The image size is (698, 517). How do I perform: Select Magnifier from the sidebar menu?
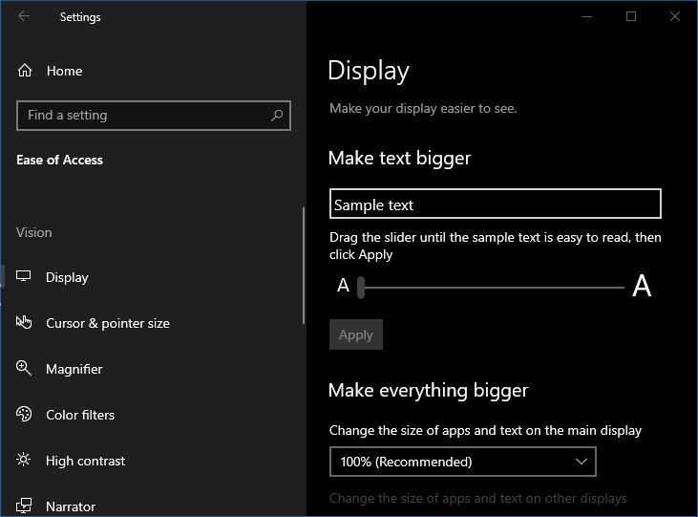(x=74, y=369)
